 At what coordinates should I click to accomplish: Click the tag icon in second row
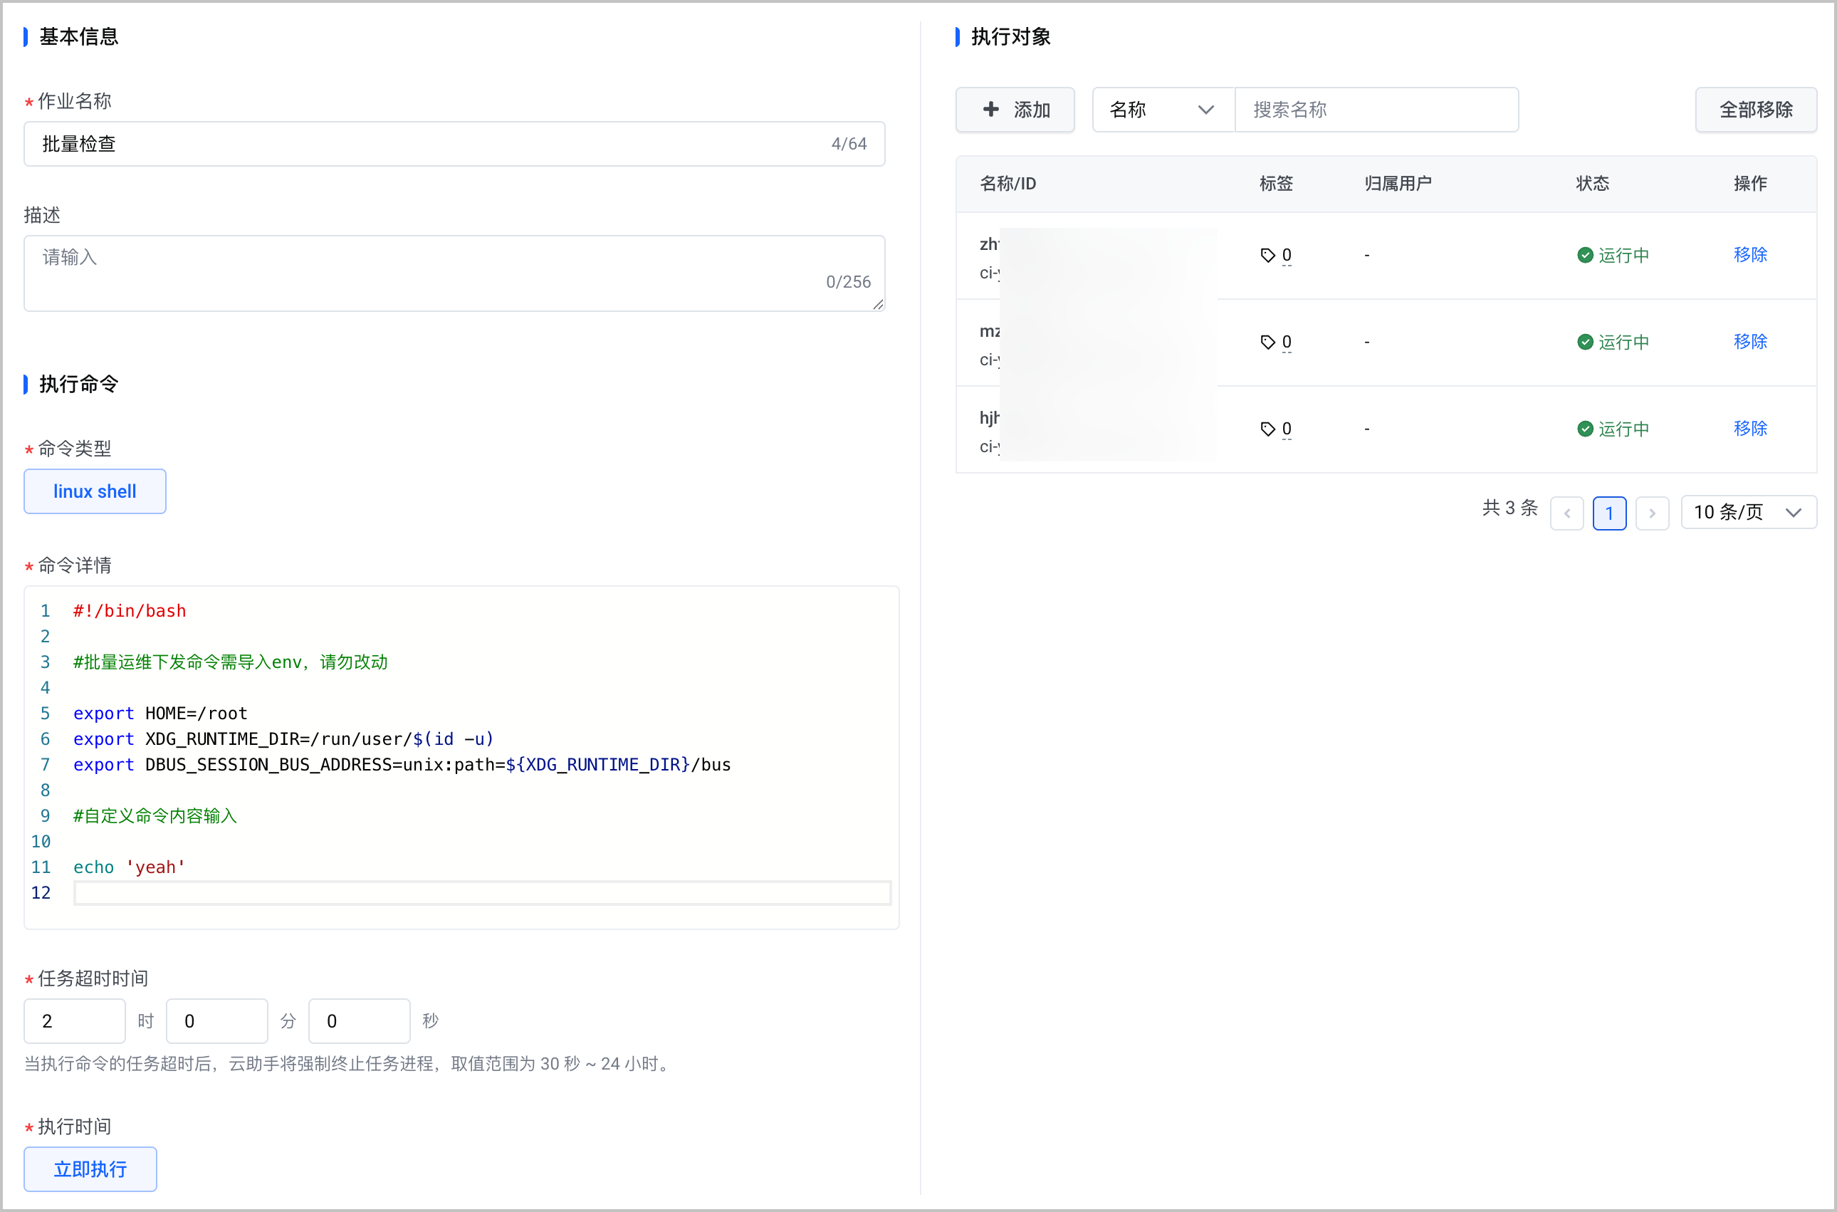click(1267, 342)
